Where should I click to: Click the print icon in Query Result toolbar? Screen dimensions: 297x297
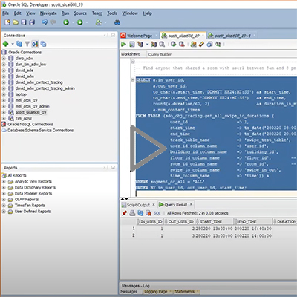point(132,213)
